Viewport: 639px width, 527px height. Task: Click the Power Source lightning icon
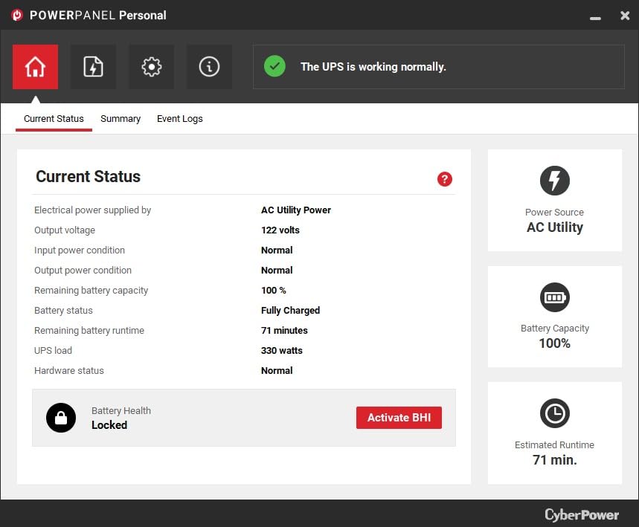554,181
